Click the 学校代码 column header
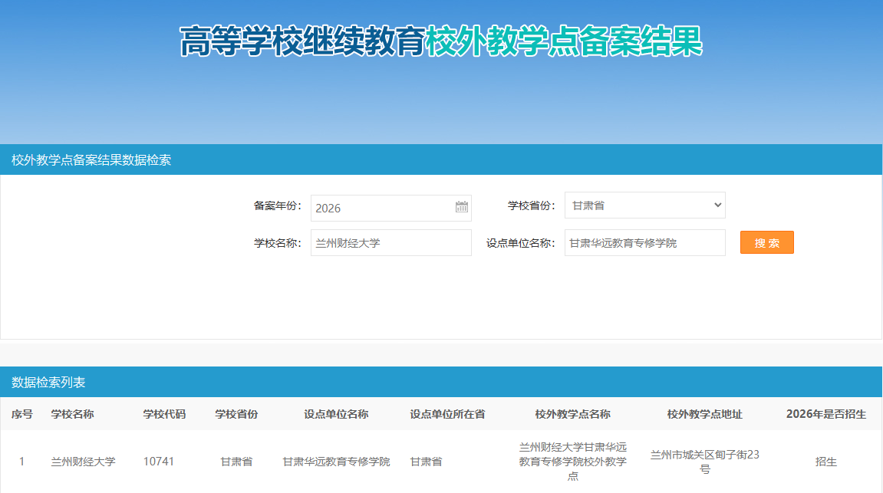Image resolution: width=883 pixels, height=493 pixels. point(164,414)
